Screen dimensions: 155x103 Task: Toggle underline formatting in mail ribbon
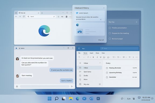point(101,57)
